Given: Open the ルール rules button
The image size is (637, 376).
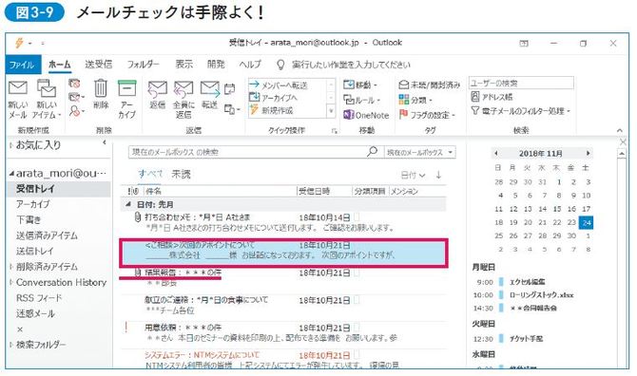Looking at the screenshot, I should click(361, 100).
